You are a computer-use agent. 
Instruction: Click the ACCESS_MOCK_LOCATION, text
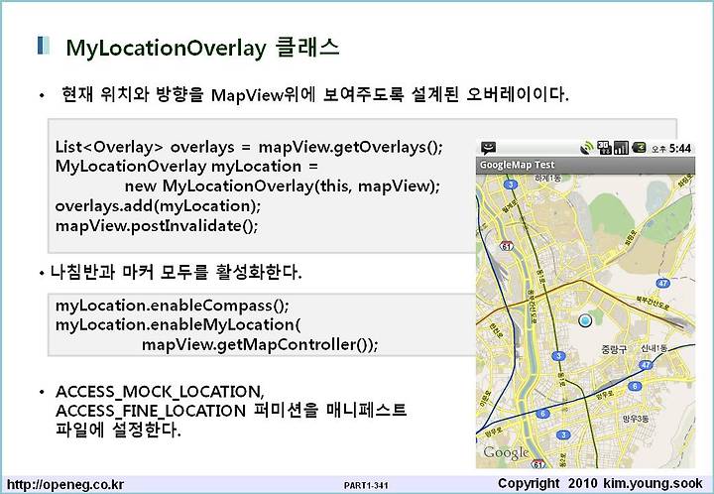(160, 392)
